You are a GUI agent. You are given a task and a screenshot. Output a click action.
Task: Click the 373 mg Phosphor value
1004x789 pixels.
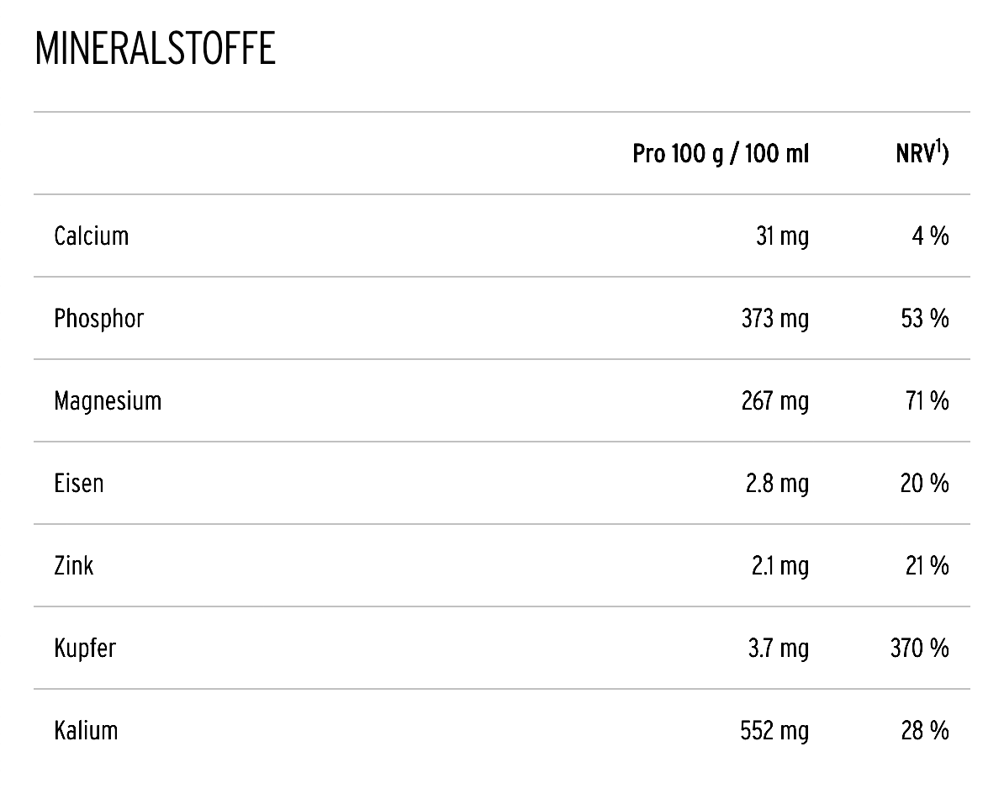point(774,320)
